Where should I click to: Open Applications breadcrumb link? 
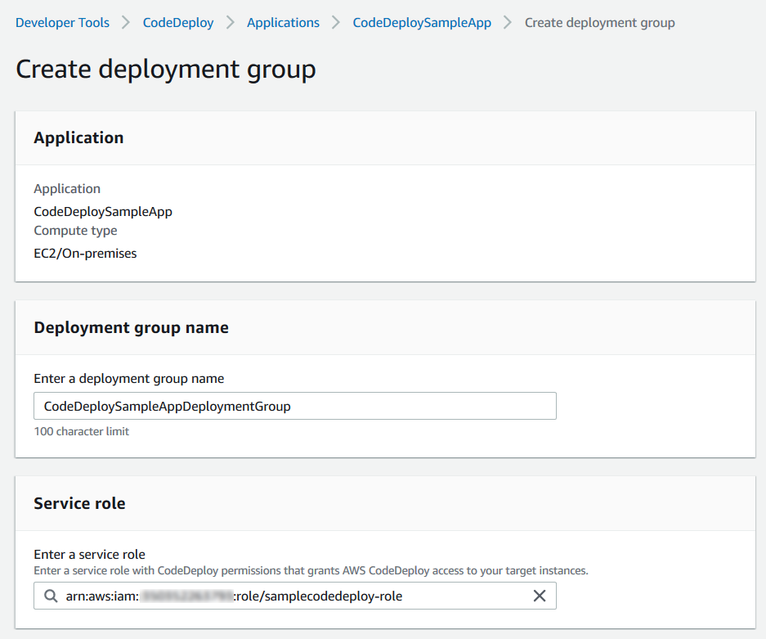[x=283, y=22]
